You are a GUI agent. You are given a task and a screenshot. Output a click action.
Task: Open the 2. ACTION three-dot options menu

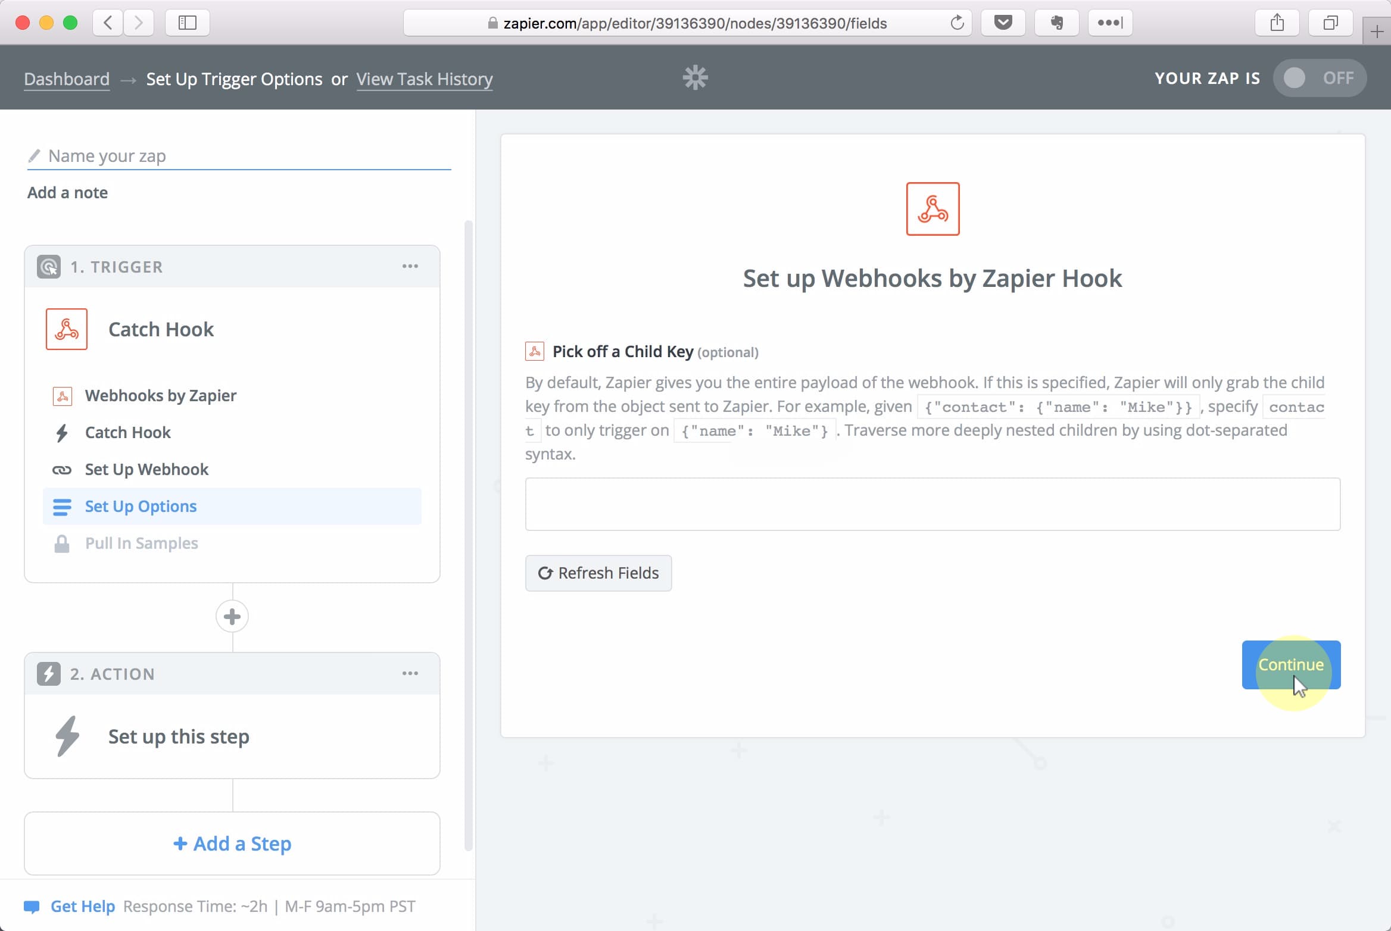[x=410, y=673]
